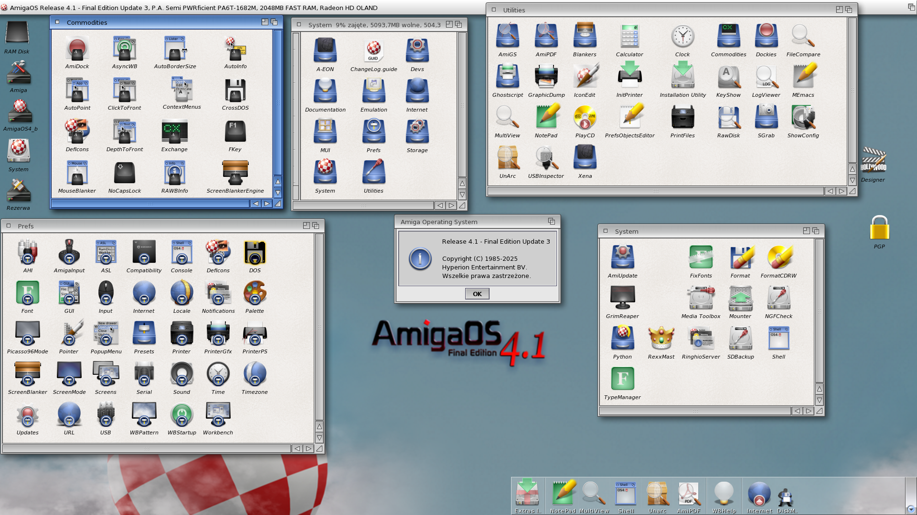
Task: Open the Media Toolbox icon
Action: (x=701, y=299)
